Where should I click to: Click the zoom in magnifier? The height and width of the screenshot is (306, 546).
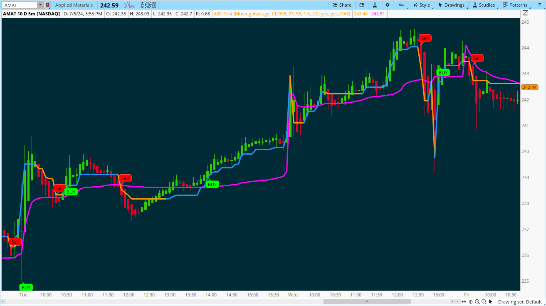click(x=477, y=302)
